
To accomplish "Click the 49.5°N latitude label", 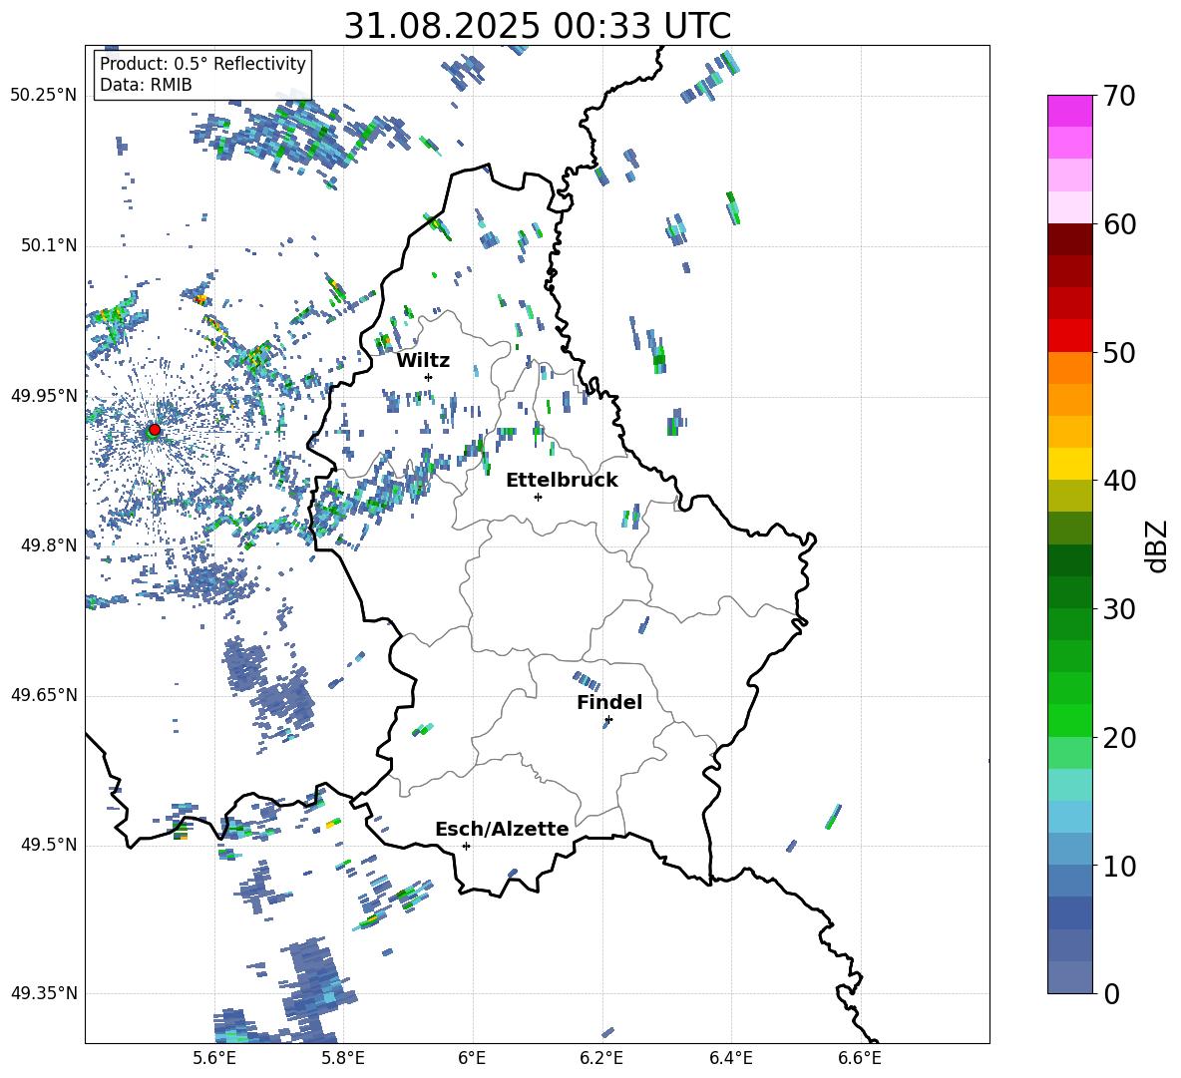I will (x=48, y=845).
